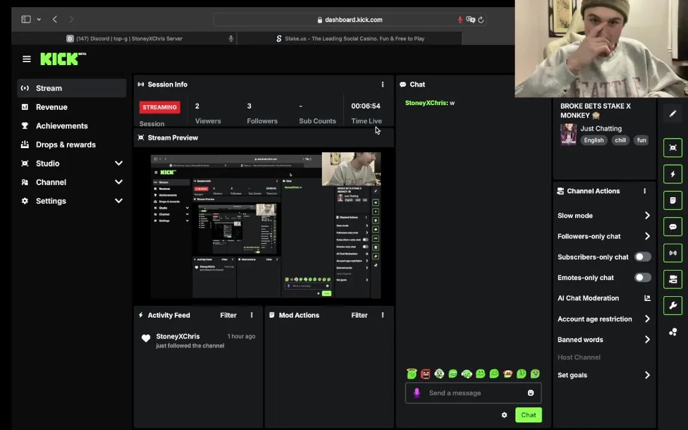Click the Send a message input field
Screen dimensions: 688x430
click(x=474, y=393)
